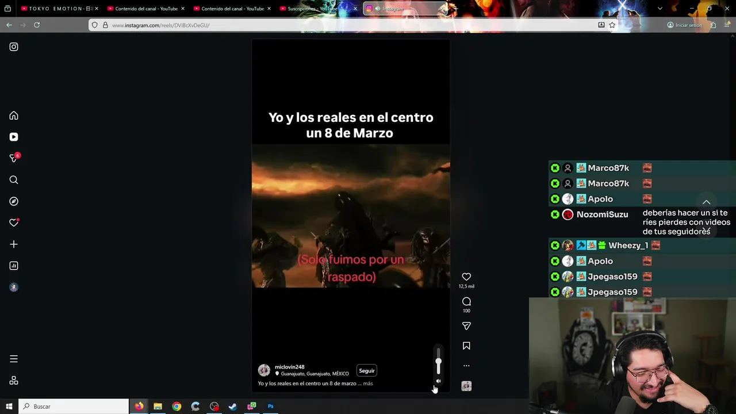The width and height of the screenshot is (736, 414).
Task: Click the install-page icon in the address bar
Action: (x=601, y=25)
